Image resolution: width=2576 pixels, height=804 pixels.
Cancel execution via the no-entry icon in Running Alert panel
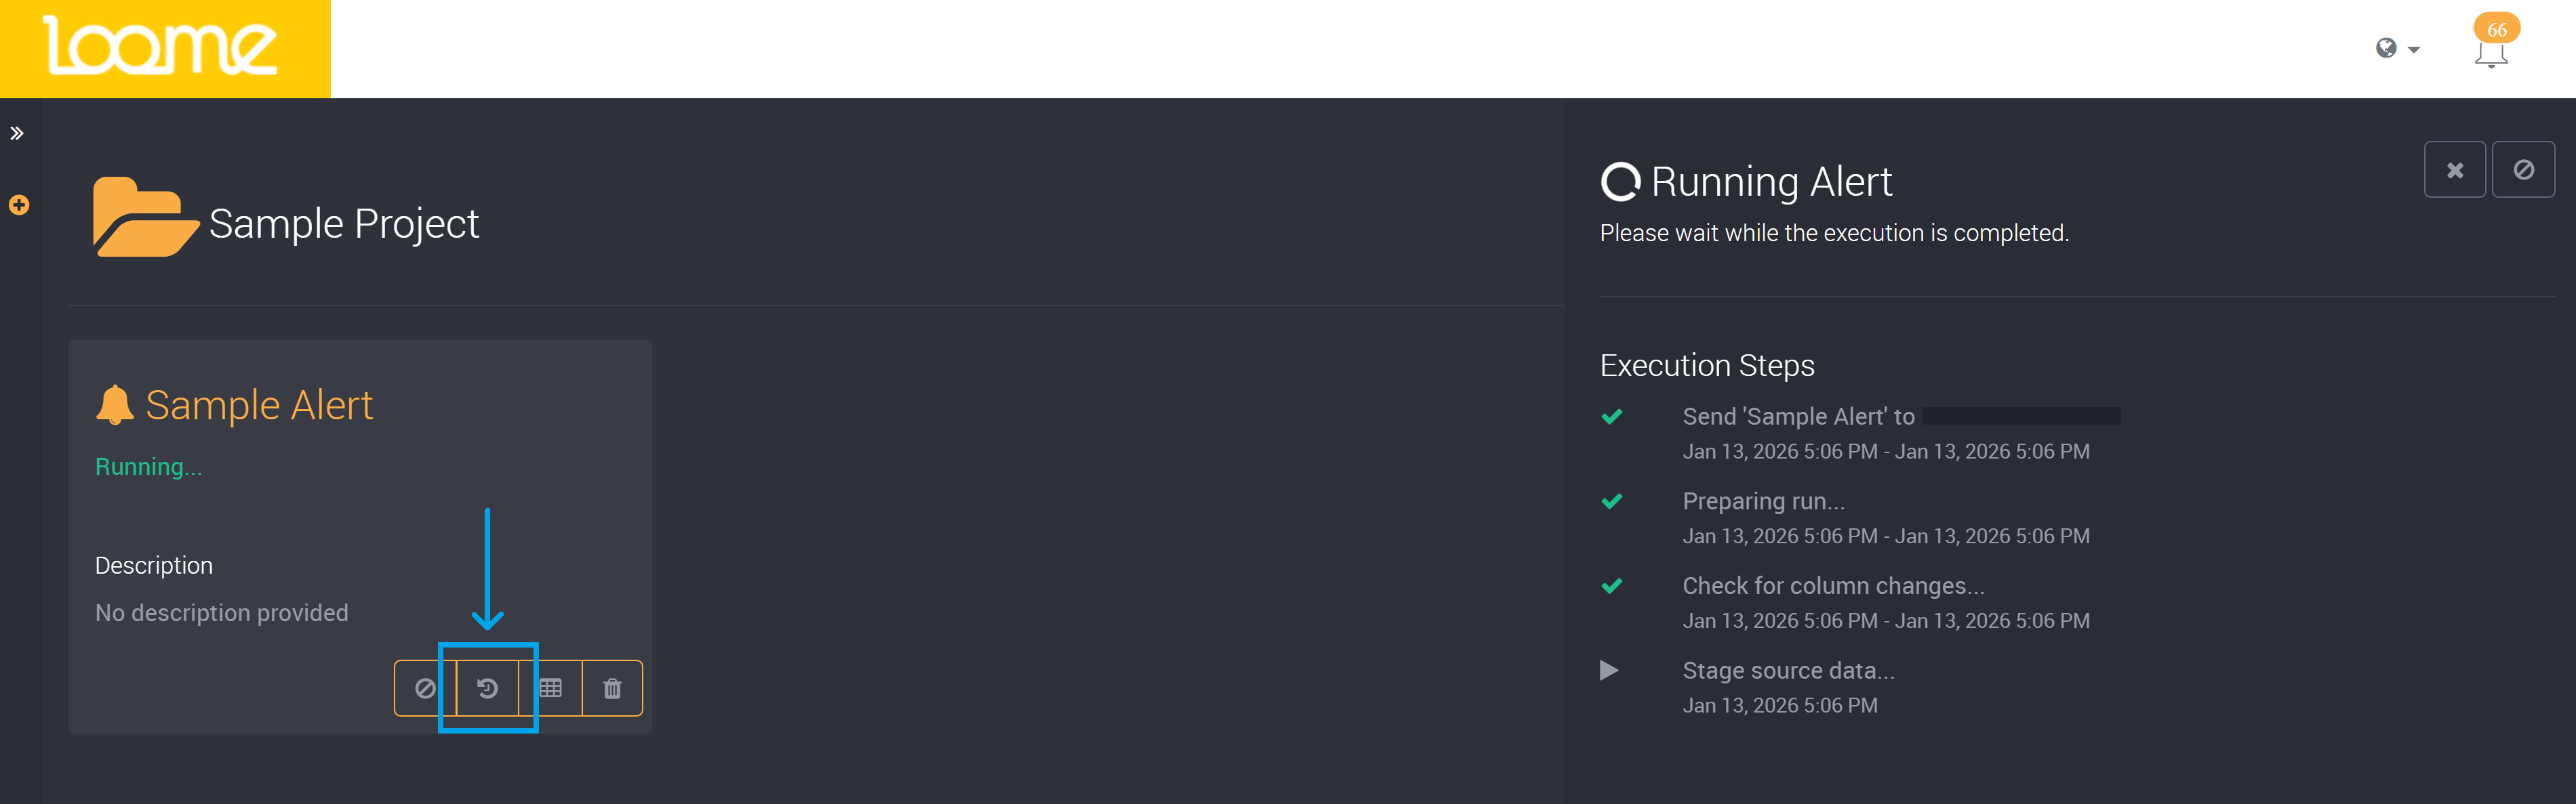click(2524, 169)
